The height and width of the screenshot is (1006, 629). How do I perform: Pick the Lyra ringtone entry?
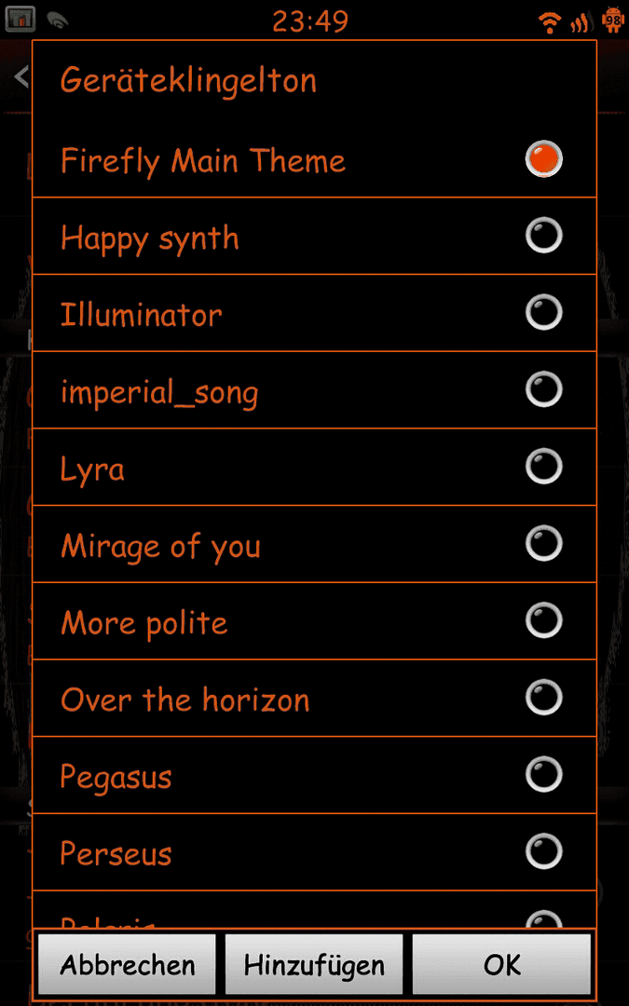315,467
